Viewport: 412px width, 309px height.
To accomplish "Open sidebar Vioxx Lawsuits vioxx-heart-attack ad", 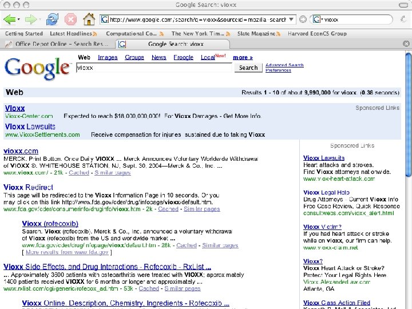I will 324,158.
